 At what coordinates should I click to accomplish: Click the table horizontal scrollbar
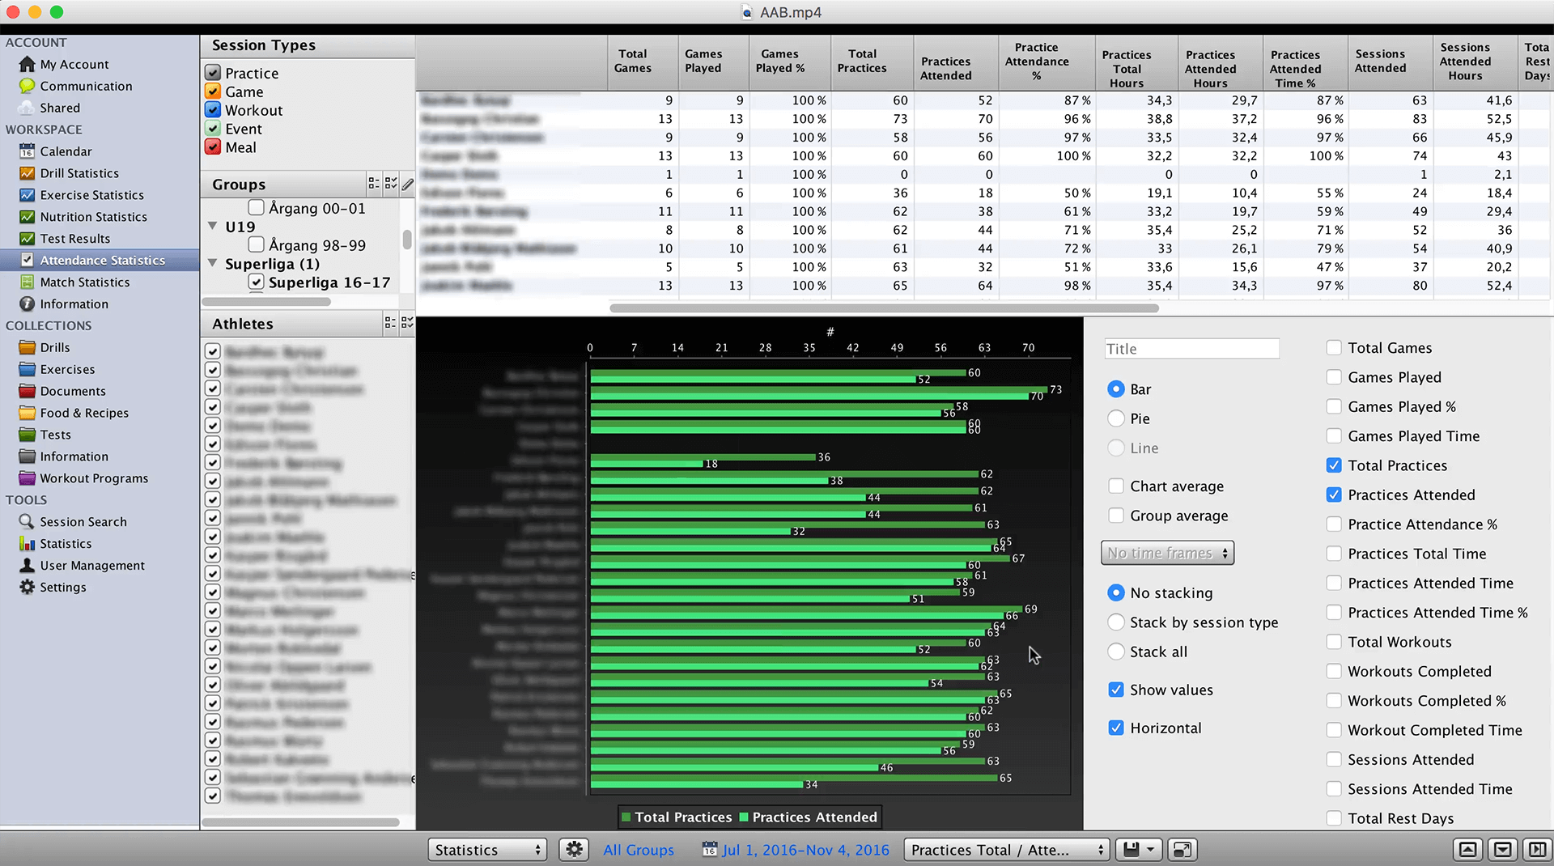pos(884,308)
